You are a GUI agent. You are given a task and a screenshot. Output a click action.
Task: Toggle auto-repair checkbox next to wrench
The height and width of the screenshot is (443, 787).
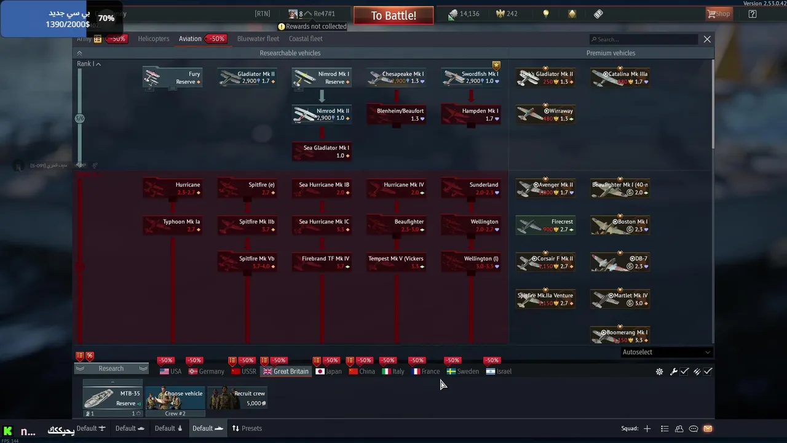684,372
